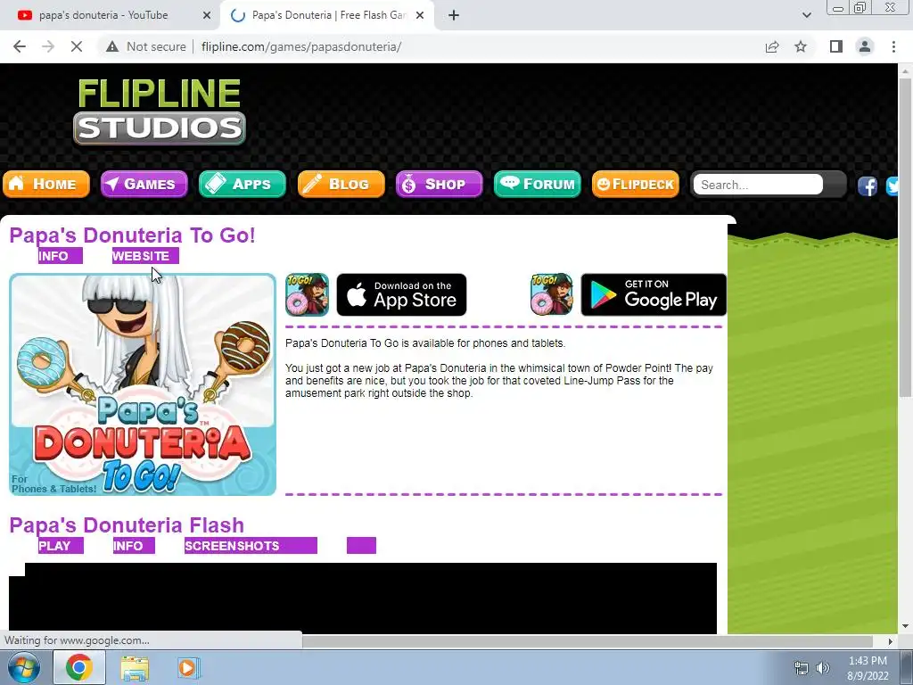Click the To Go app icon beside Google Play
This screenshot has width=913, height=685.
tap(551, 294)
